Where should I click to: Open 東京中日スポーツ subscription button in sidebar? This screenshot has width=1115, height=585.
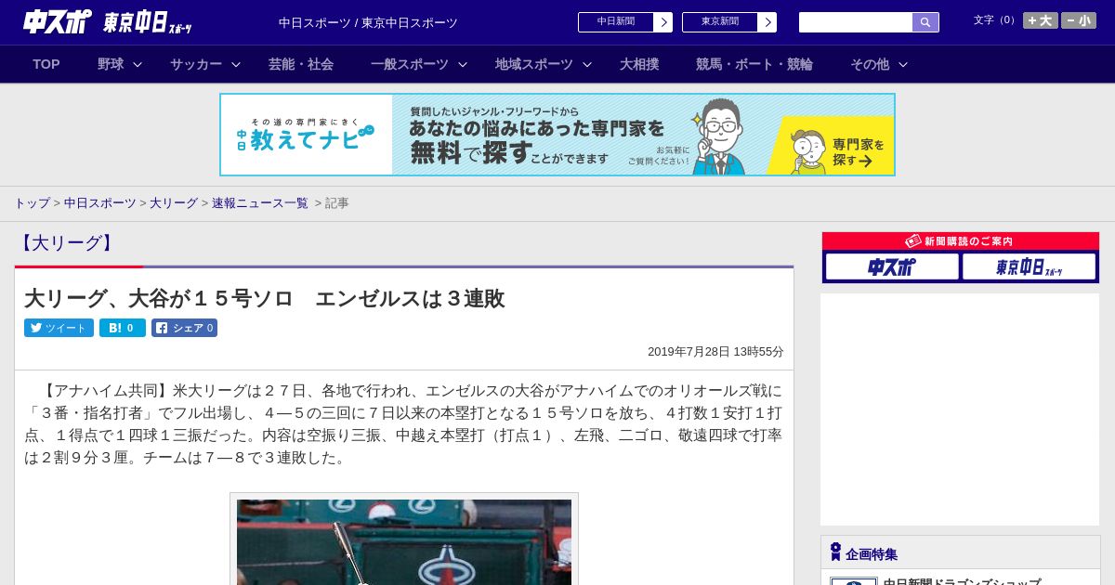pyautogui.click(x=1029, y=266)
